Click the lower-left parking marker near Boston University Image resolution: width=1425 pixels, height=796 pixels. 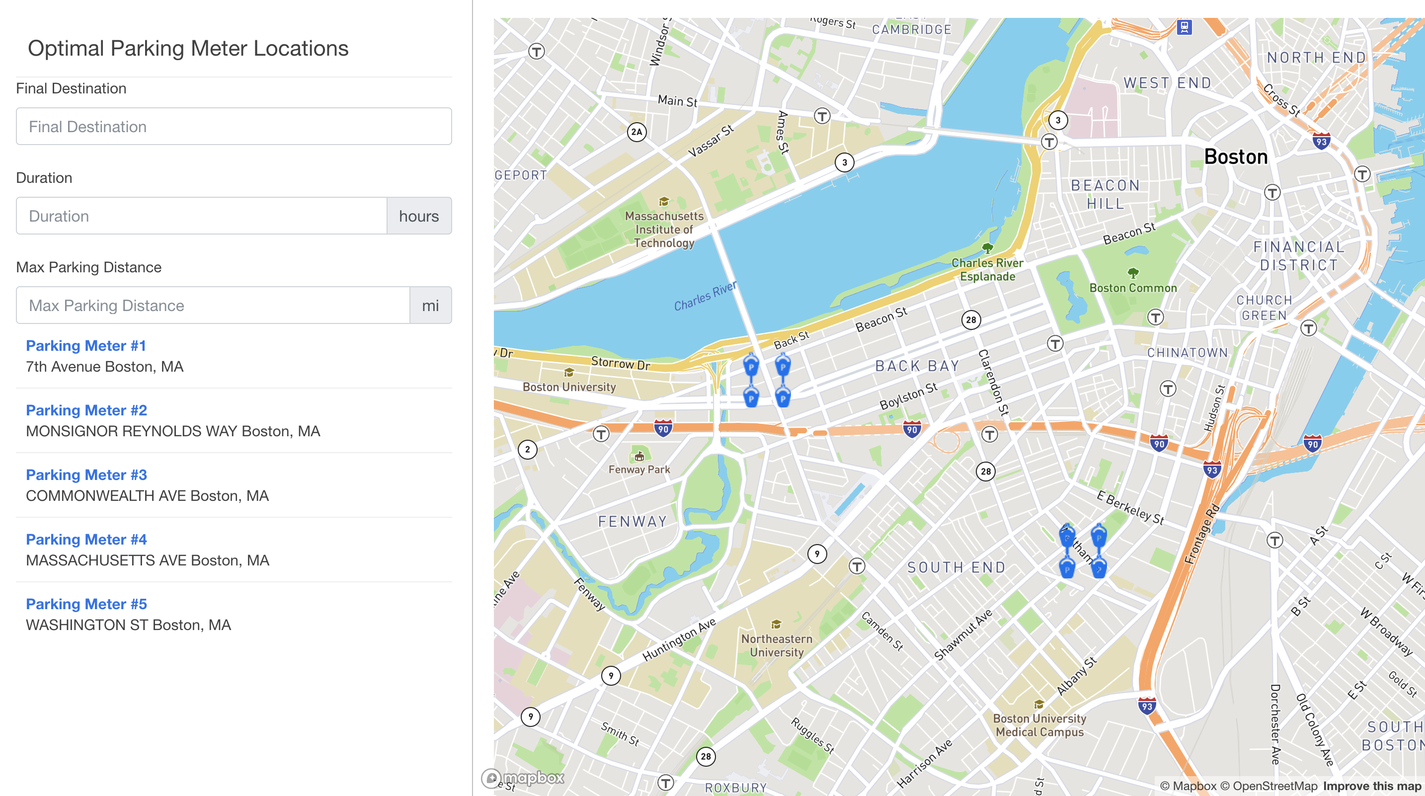[751, 398]
